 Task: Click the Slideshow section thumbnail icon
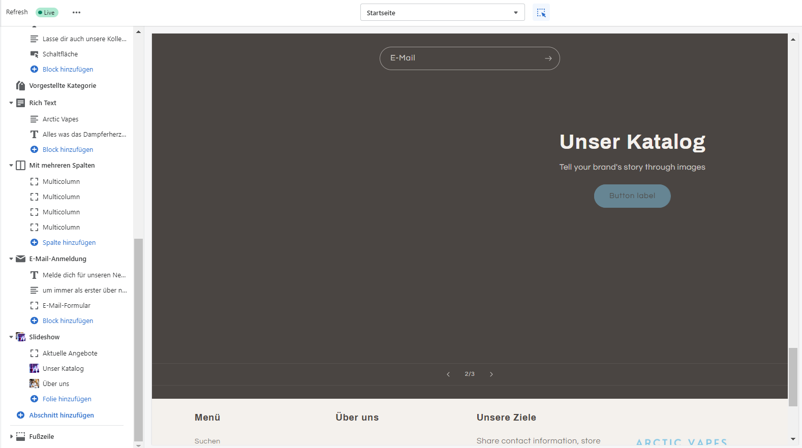click(x=20, y=337)
